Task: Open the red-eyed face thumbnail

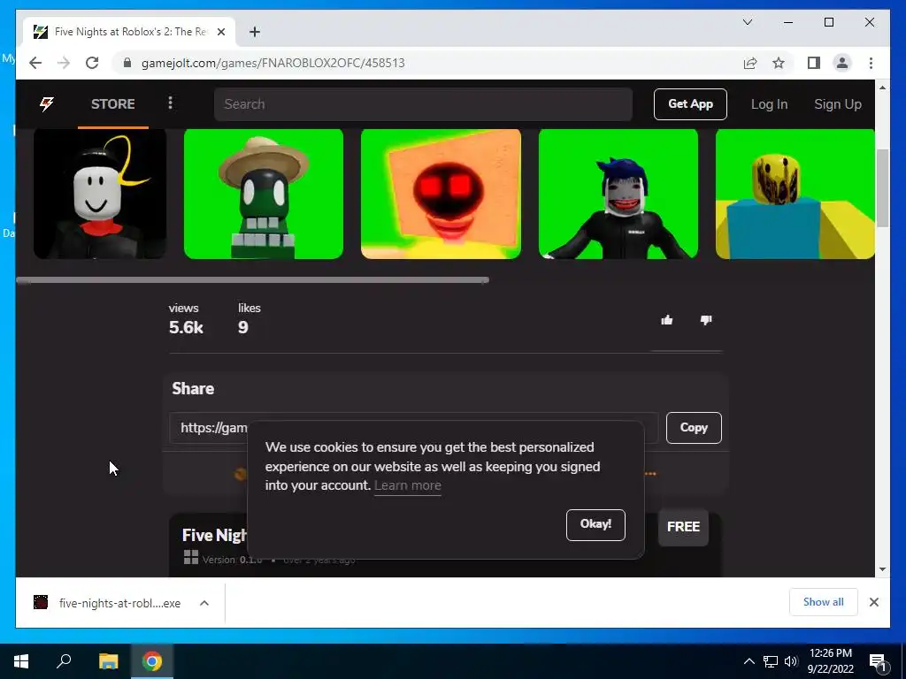Action: (x=441, y=194)
